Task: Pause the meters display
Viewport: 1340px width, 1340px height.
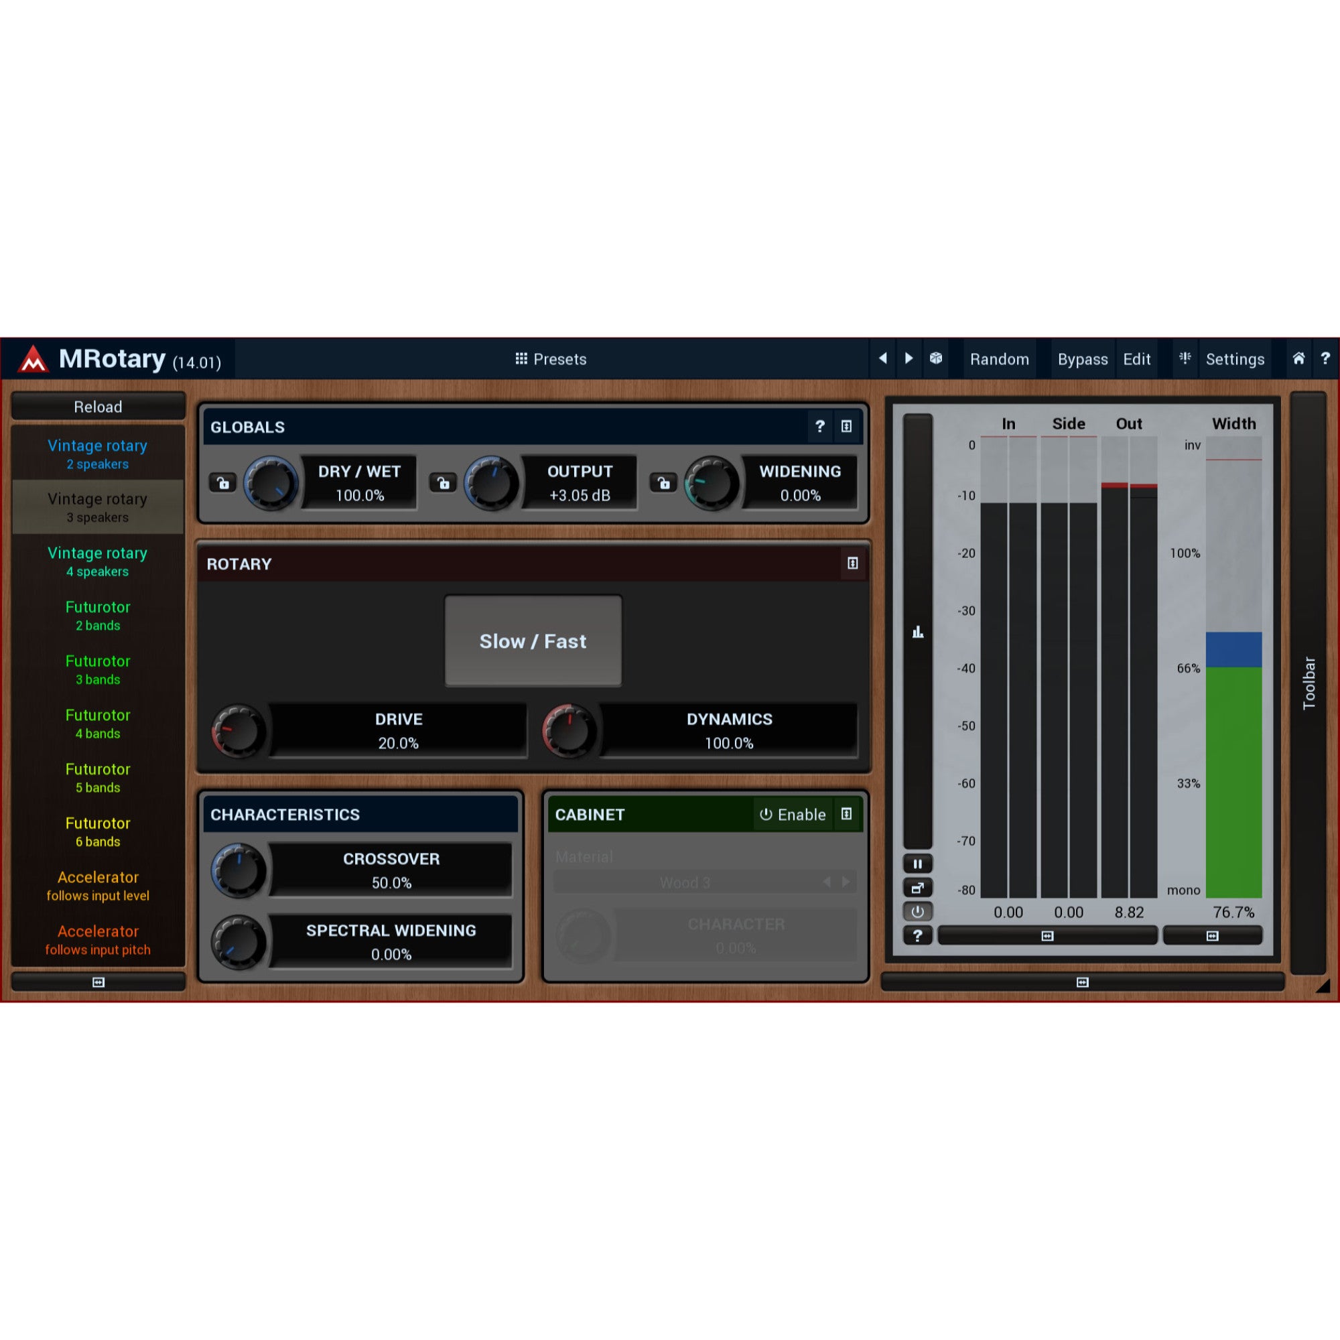Action: pyautogui.click(x=918, y=864)
